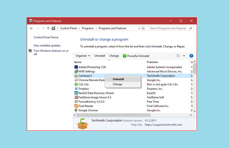
Task: Click the Google Chrome icon in the list
Action: [x=76, y=110]
